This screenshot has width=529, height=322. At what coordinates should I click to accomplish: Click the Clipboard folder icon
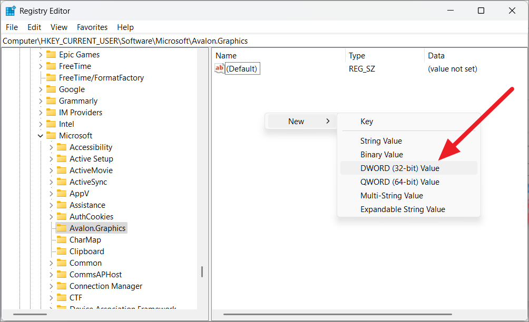pyautogui.click(x=62, y=251)
